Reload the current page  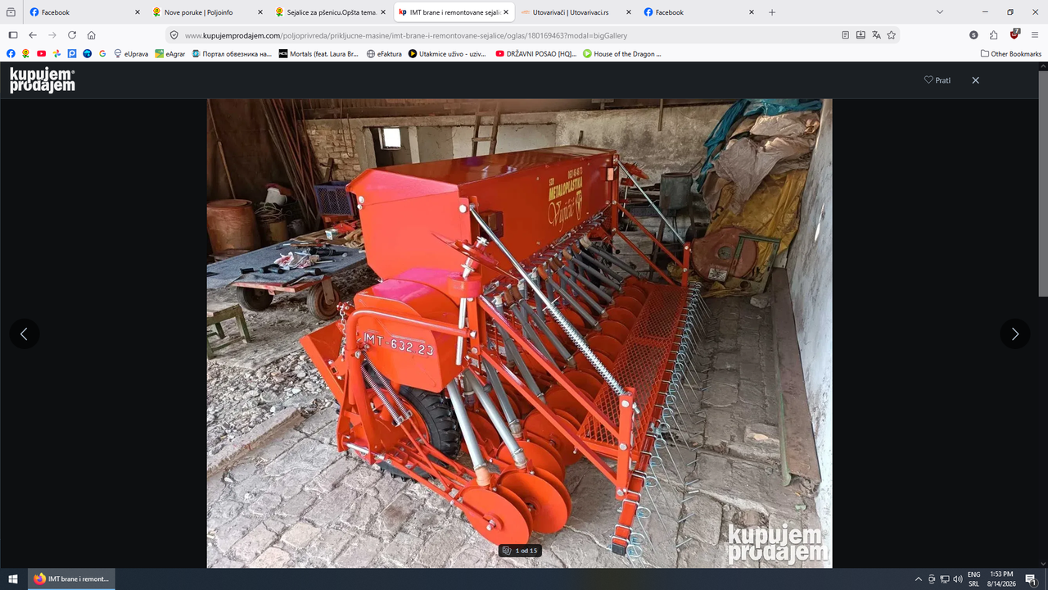[x=72, y=35]
